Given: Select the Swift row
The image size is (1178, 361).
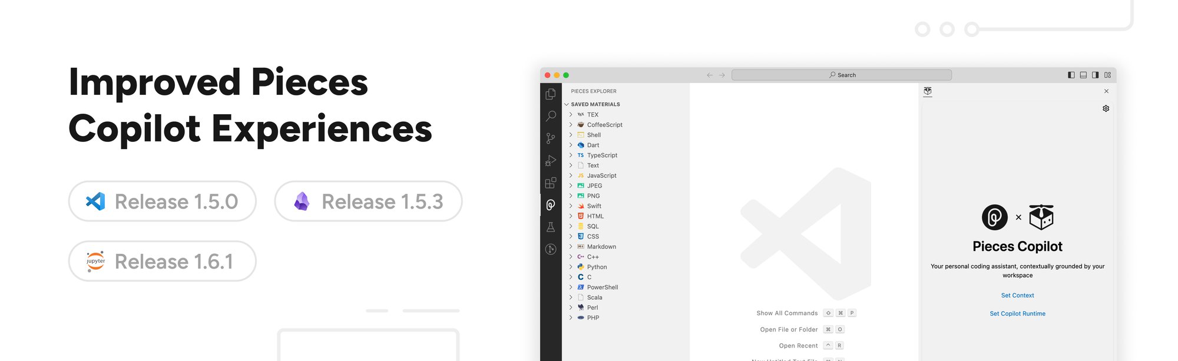Looking at the screenshot, I should (626, 206).
